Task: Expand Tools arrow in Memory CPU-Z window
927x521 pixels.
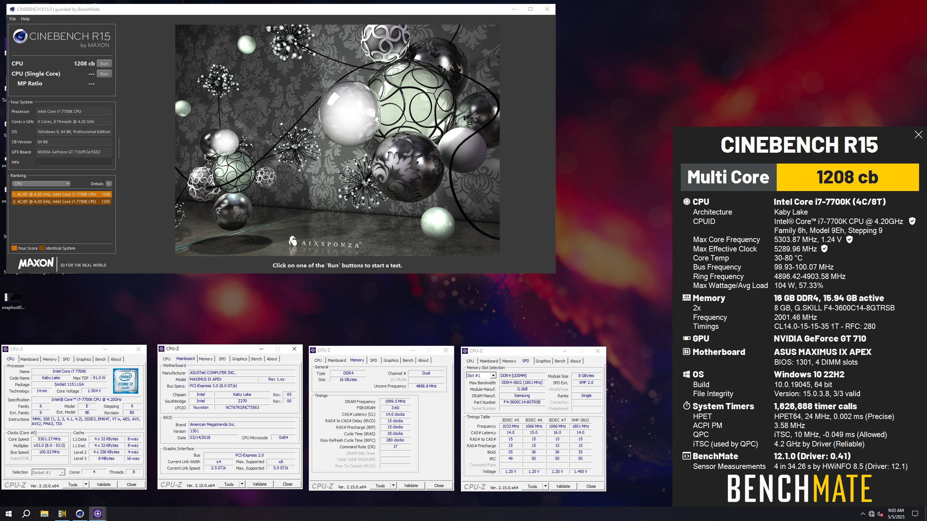Action: pyautogui.click(x=393, y=486)
